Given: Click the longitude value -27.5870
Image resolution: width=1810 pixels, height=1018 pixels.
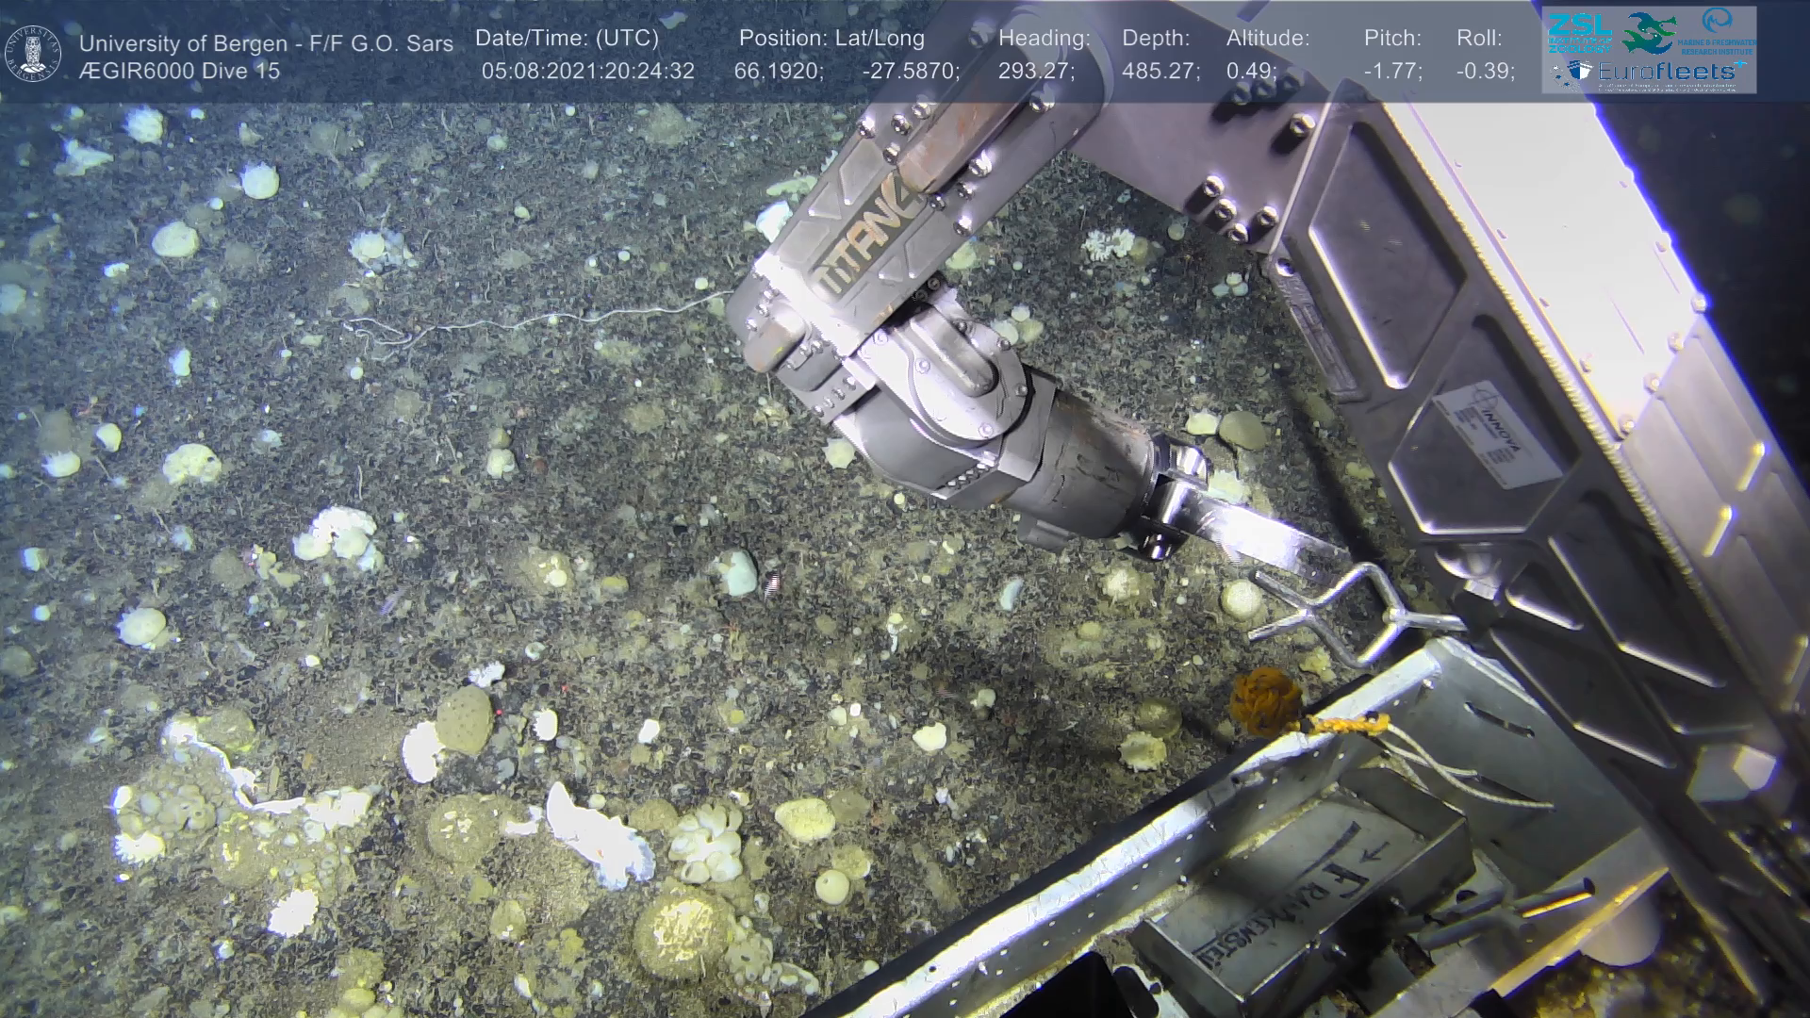Looking at the screenshot, I should click(910, 72).
